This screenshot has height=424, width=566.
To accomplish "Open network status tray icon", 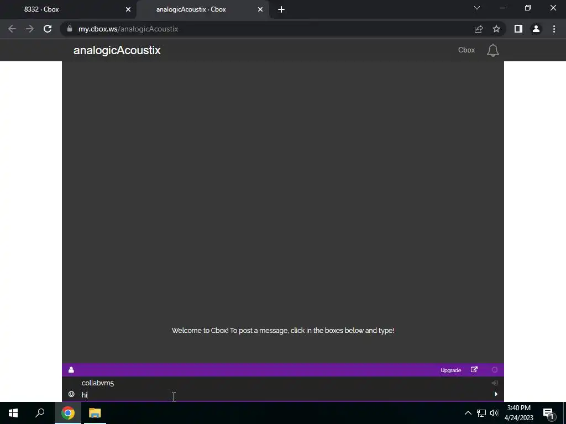I will point(481,413).
